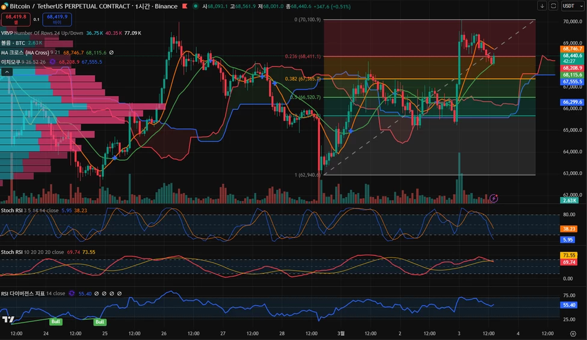Viewport: 587px width, 340px height.
Task: Click the down arrow icon left of USDT
Action: tap(542, 6)
